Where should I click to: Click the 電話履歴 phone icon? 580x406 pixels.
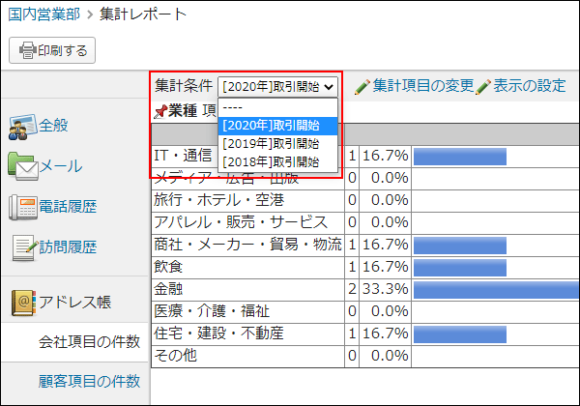(x=21, y=207)
